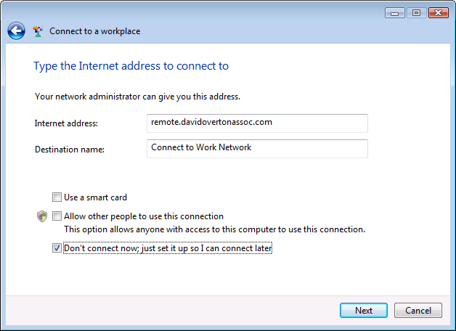Maximize the wizard window
This screenshot has height=331, width=456.
coord(417,13)
